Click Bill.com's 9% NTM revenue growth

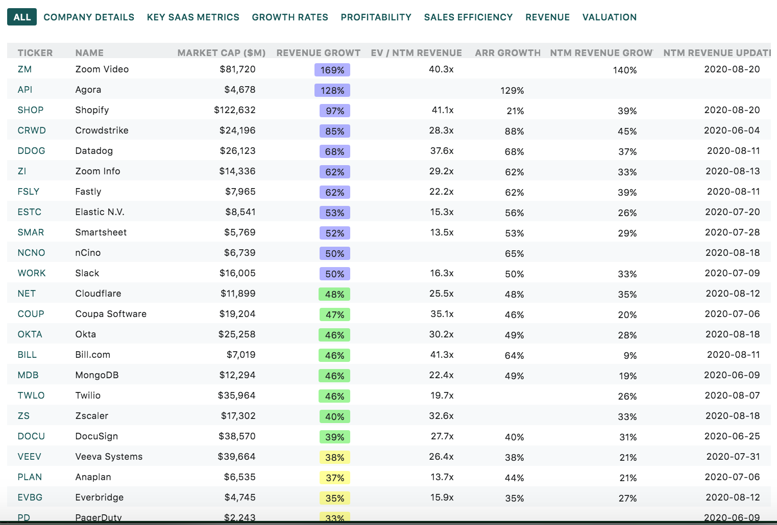pos(630,355)
